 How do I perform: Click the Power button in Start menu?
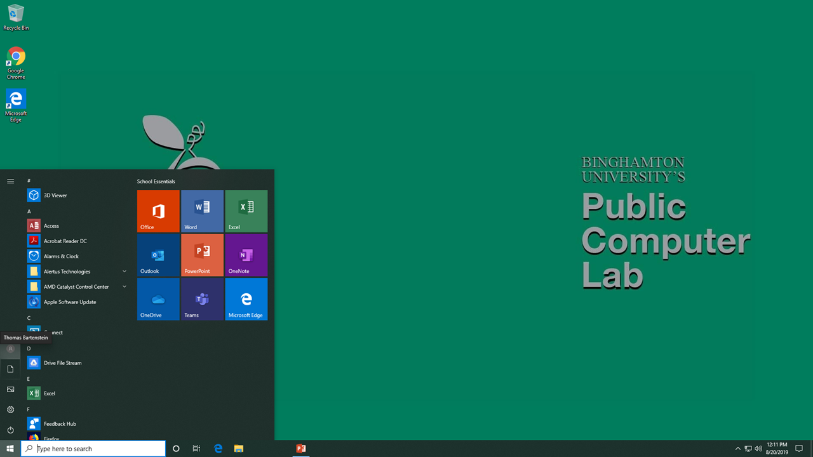[x=10, y=430]
